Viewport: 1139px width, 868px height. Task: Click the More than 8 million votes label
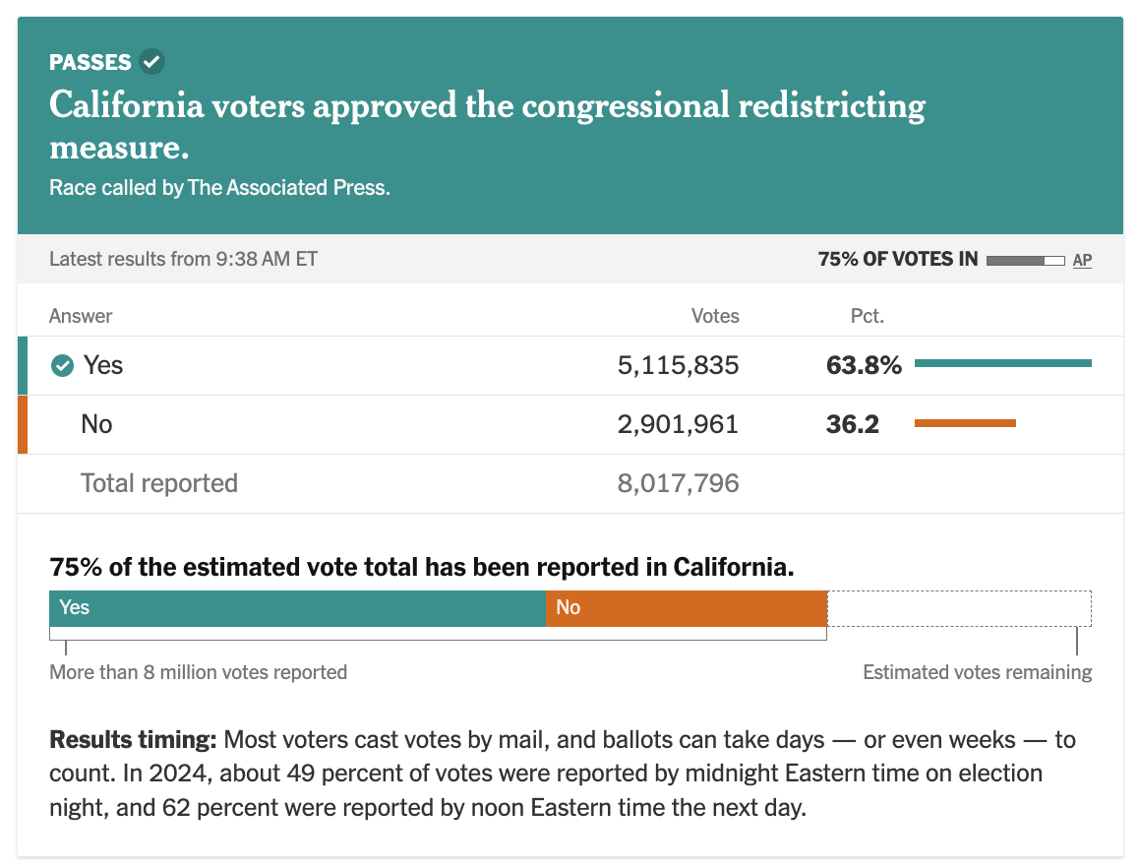point(198,672)
